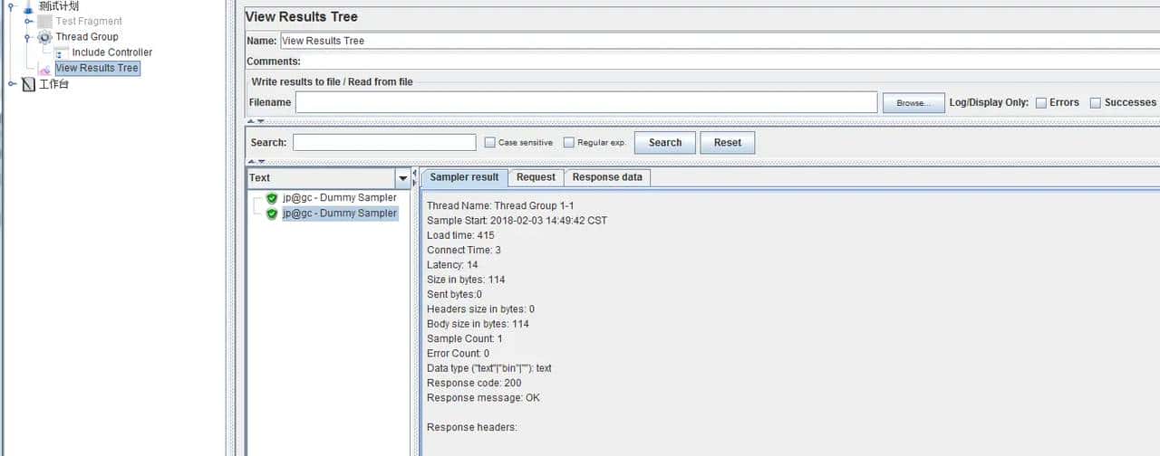The image size is (1160, 456).
Task: Click green shield icon of selected Dummy Sampler
Action: pos(272,214)
